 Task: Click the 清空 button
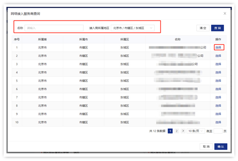pyautogui.click(x=203, y=28)
